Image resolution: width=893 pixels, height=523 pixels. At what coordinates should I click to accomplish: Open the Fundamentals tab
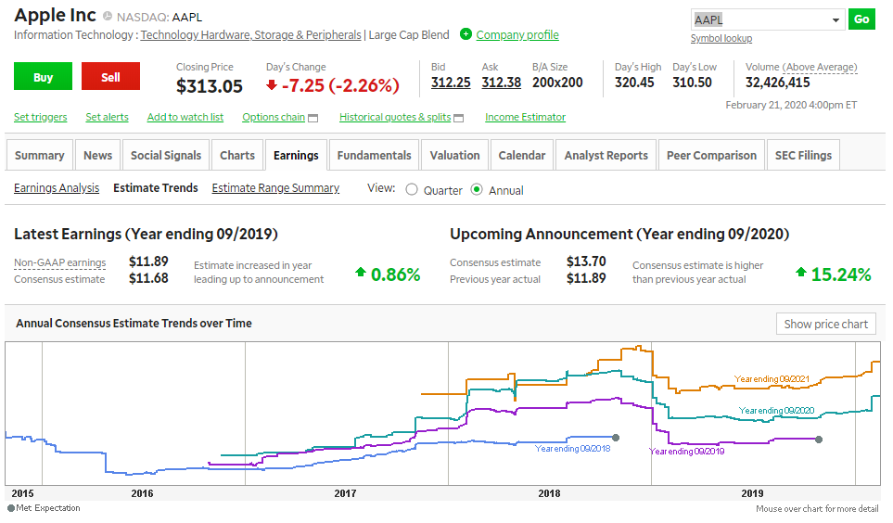(375, 155)
